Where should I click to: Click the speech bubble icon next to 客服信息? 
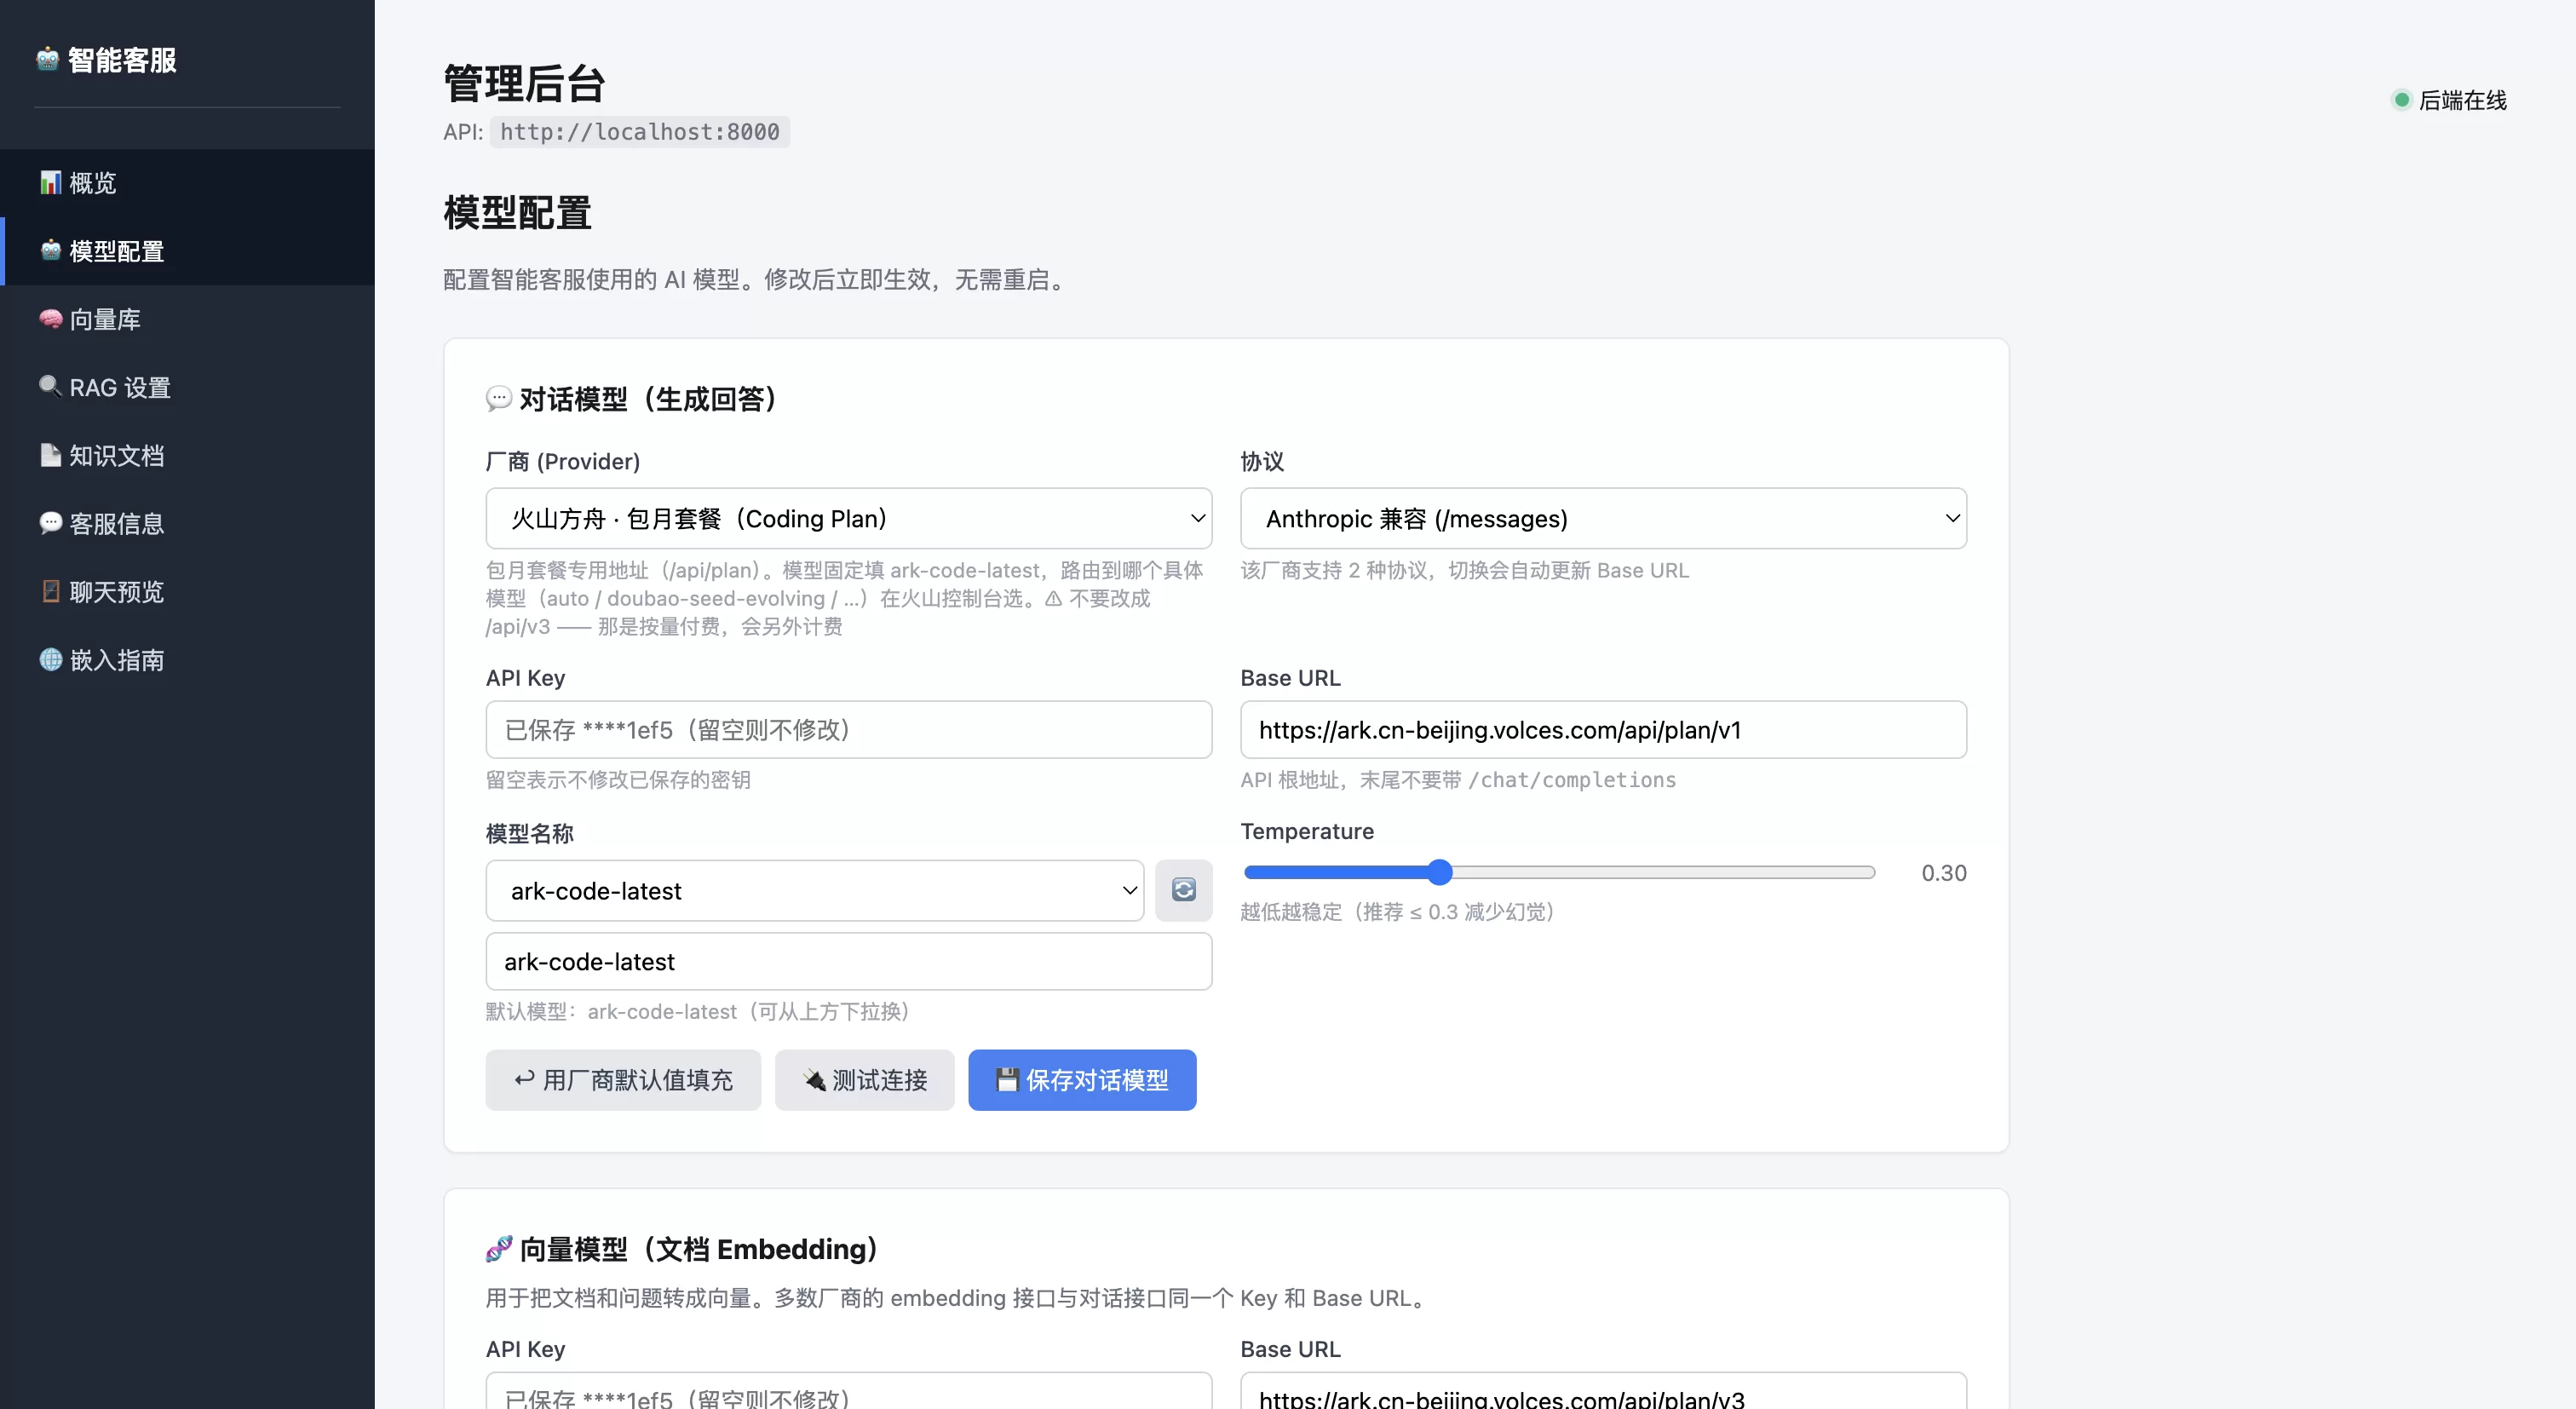[x=50, y=523]
